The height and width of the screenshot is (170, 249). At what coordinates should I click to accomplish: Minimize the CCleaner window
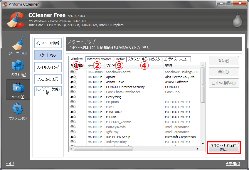pos(221,3)
